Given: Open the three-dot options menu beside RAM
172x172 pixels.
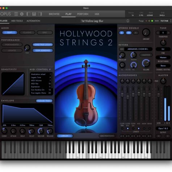Looking at the screenshot, I should coord(171,21).
